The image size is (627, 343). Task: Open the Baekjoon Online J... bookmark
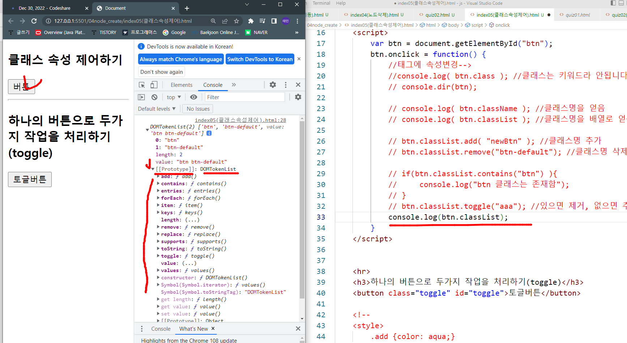click(216, 33)
